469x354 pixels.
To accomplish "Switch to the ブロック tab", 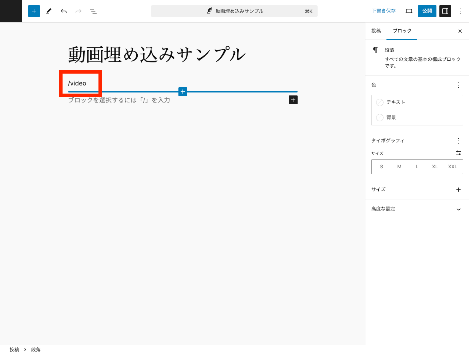I will pos(402,31).
